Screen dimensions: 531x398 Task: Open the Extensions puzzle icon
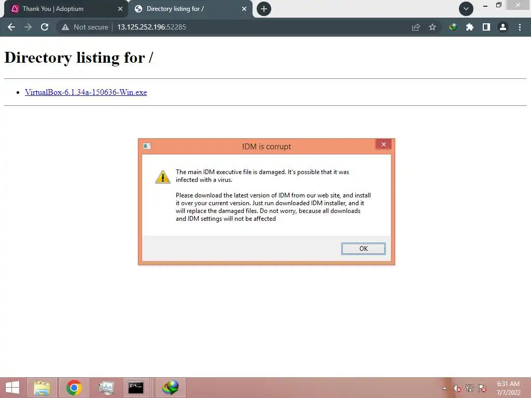[x=470, y=27]
